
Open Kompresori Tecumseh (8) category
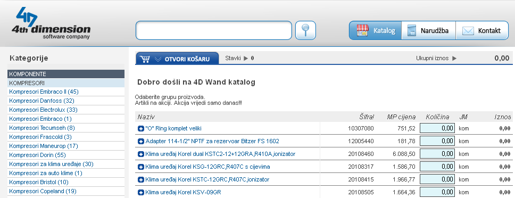tap(42, 128)
